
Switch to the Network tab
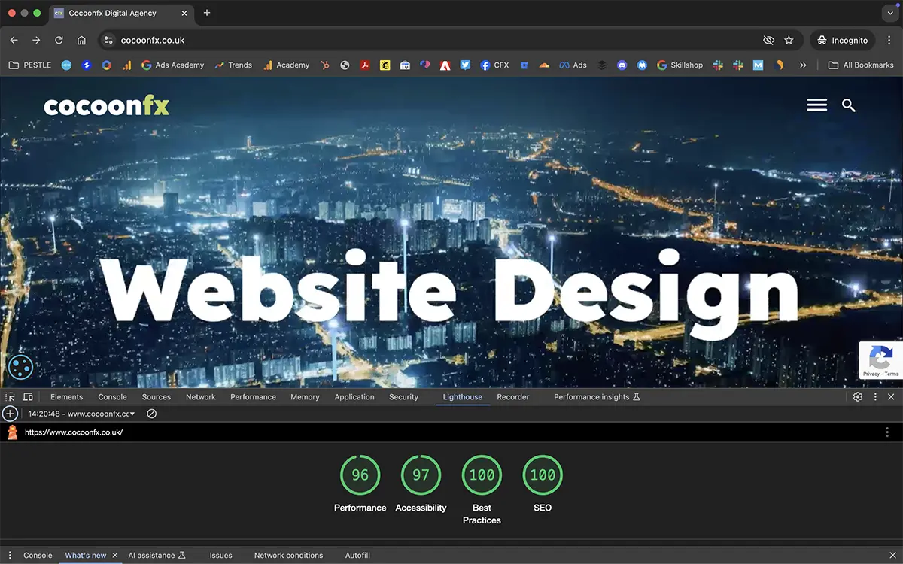pos(200,397)
